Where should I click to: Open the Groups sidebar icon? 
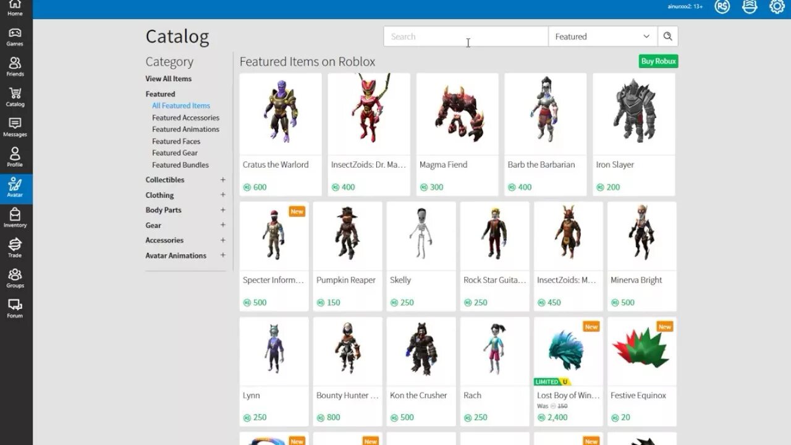pyautogui.click(x=15, y=278)
